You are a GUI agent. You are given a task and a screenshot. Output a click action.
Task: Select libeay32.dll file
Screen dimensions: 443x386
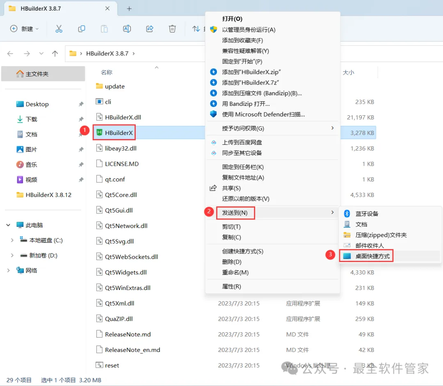click(x=121, y=148)
